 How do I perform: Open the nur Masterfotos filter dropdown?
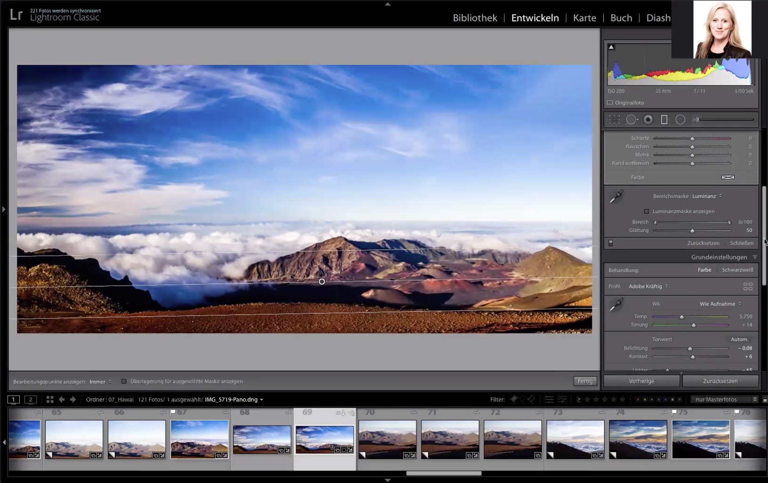coord(724,399)
